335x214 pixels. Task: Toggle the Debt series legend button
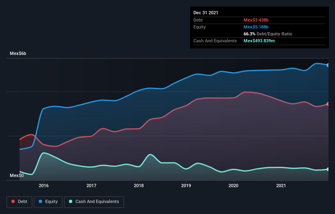[x=20, y=202]
